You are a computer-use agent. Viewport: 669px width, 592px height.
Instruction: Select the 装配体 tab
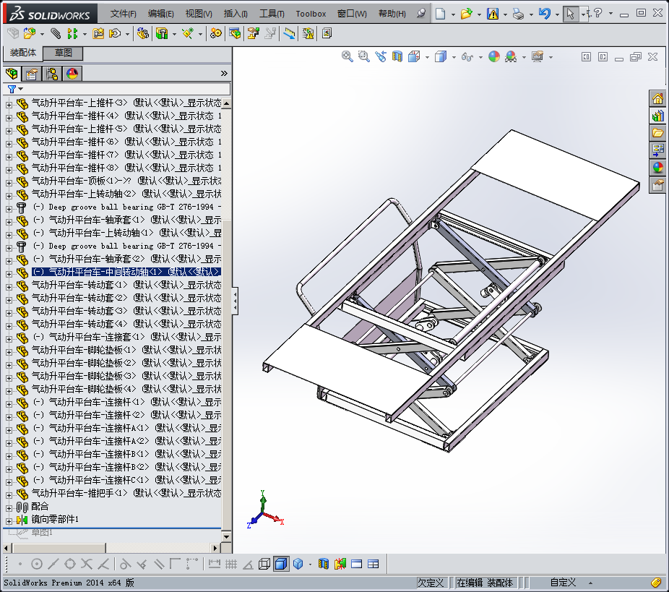click(23, 53)
